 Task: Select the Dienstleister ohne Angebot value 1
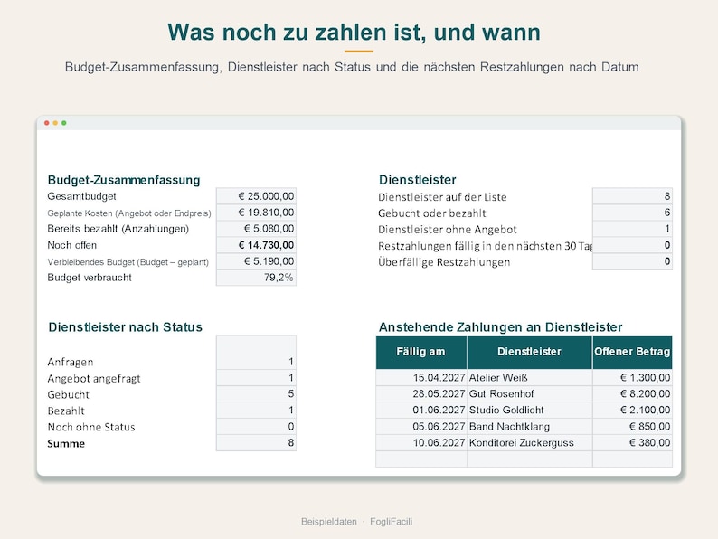632,229
